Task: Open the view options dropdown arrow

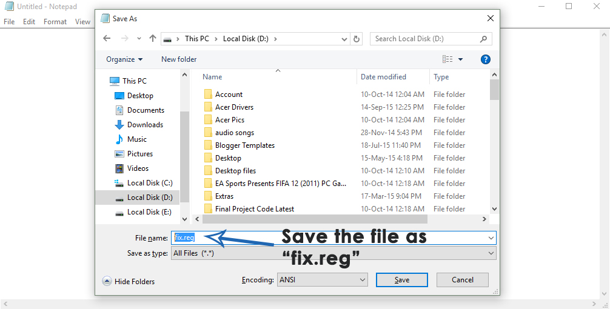Action: [x=461, y=59]
